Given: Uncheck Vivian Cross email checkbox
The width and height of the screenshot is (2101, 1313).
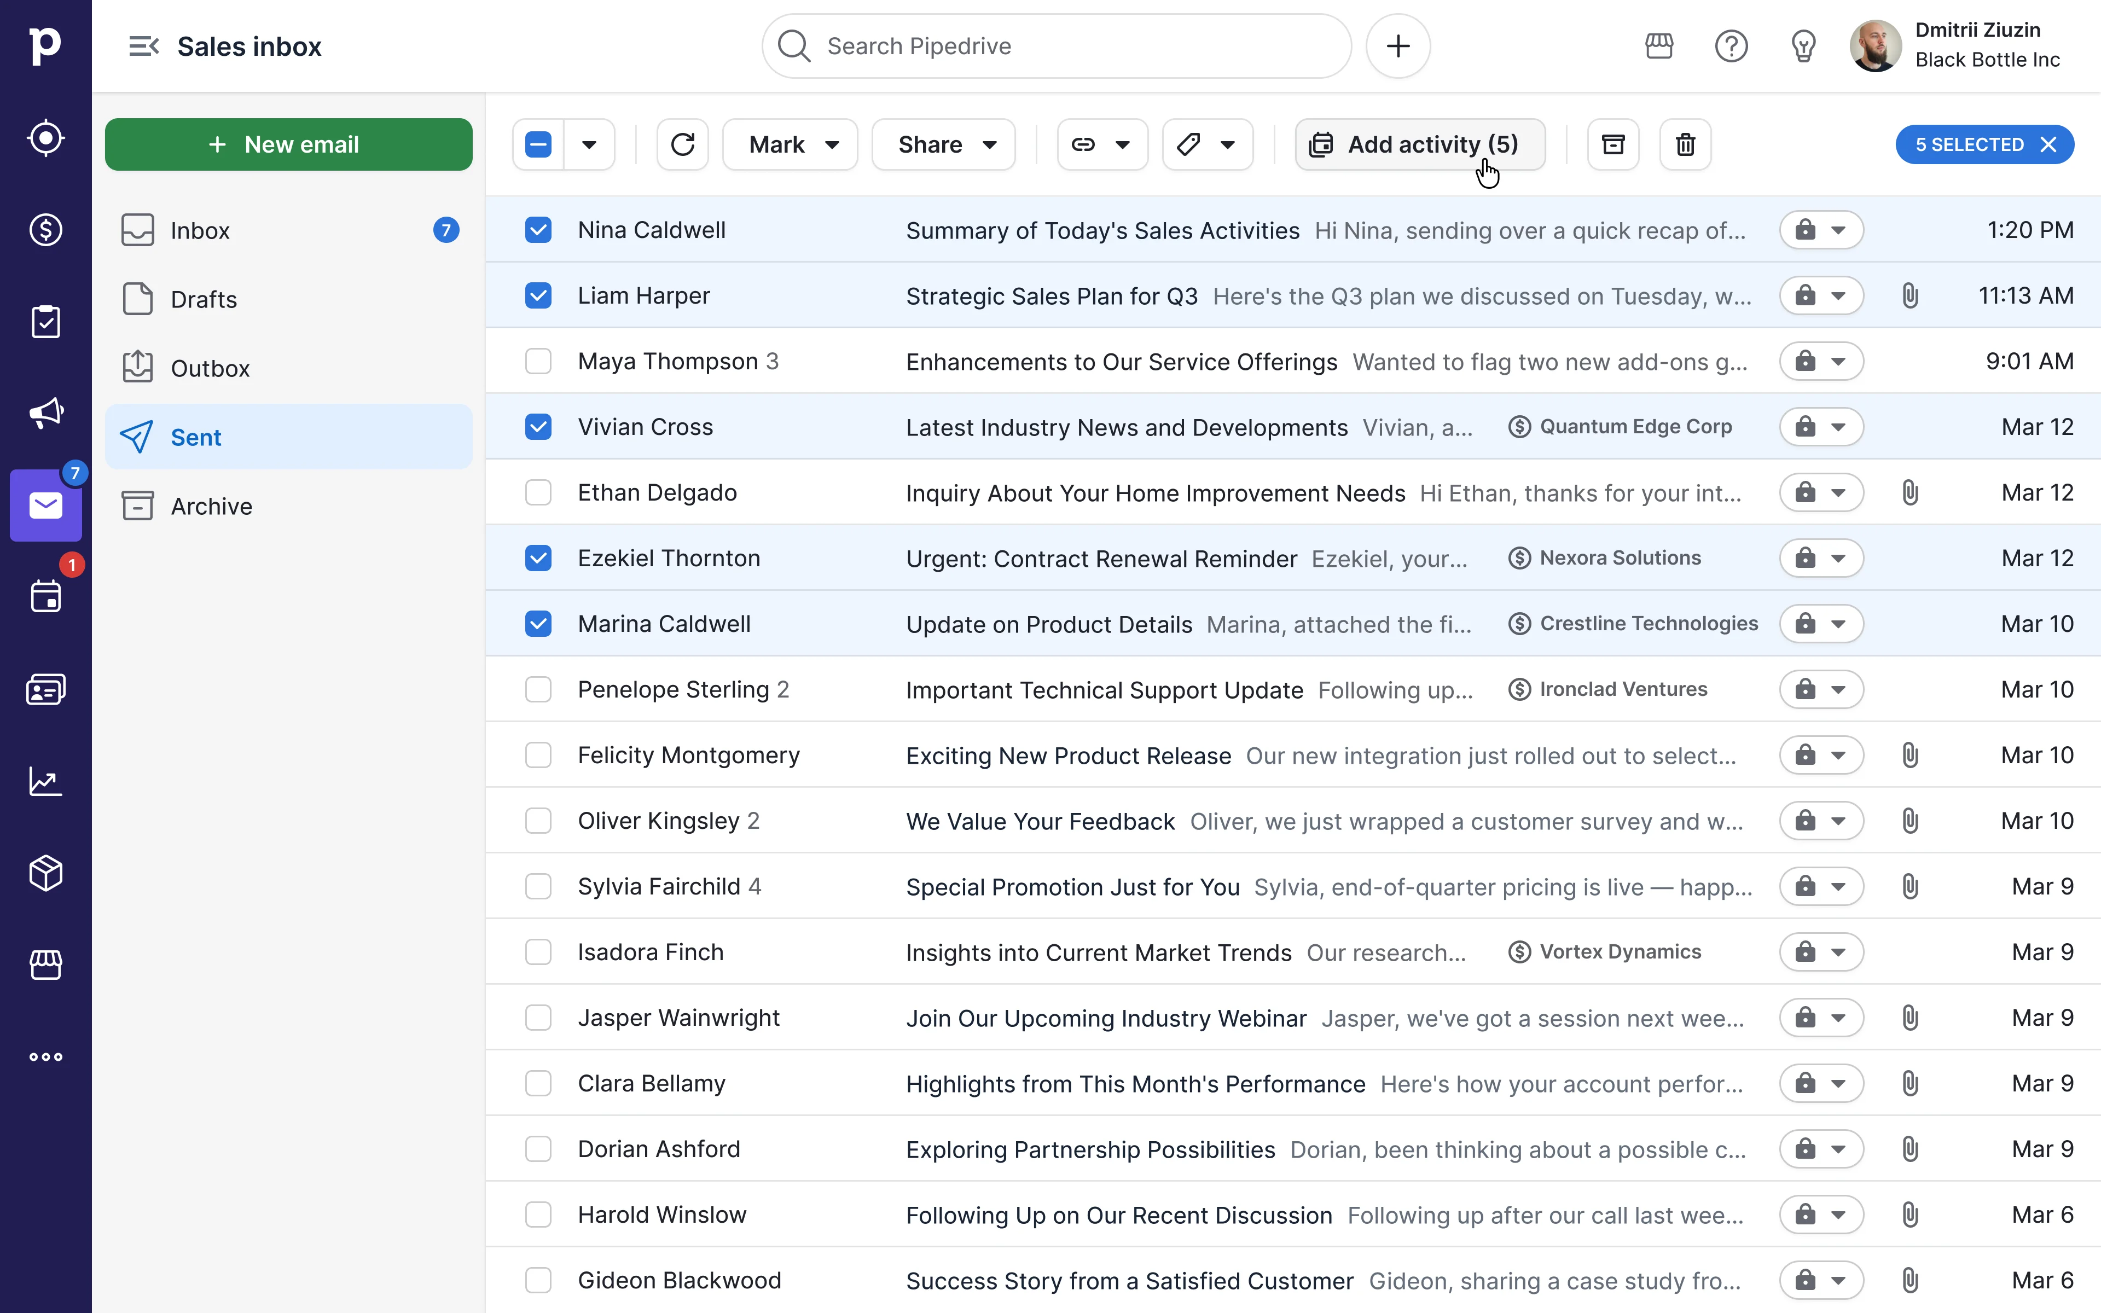Looking at the screenshot, I should [x=538, y=427].
